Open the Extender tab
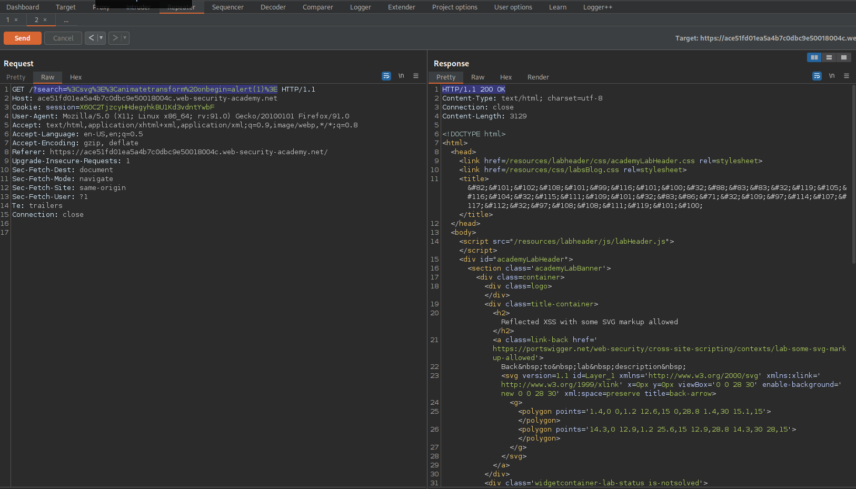Screen dimensions: 856x489 402,7
